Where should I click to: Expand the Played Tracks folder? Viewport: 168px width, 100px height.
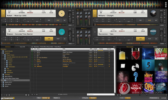3,55
